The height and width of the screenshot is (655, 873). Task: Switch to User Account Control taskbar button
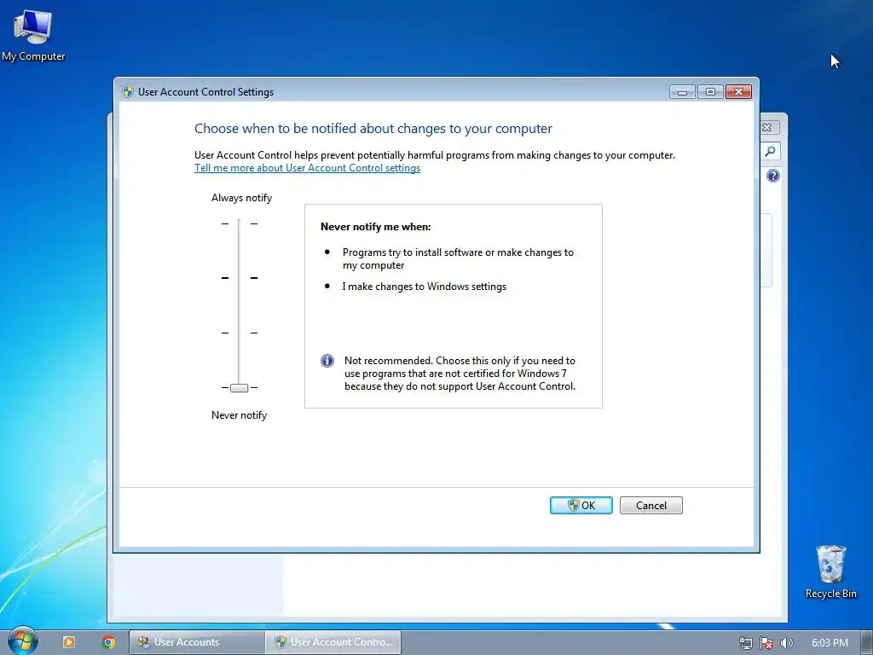333,642
